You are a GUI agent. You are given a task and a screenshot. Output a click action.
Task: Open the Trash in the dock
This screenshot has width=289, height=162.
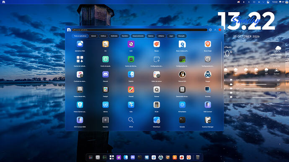point(198,157)
